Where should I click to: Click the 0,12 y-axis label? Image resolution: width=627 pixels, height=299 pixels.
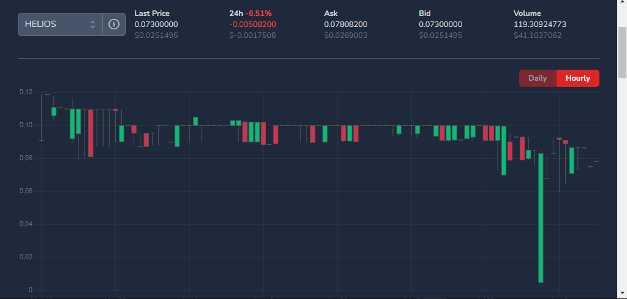(x=26, y=92)
